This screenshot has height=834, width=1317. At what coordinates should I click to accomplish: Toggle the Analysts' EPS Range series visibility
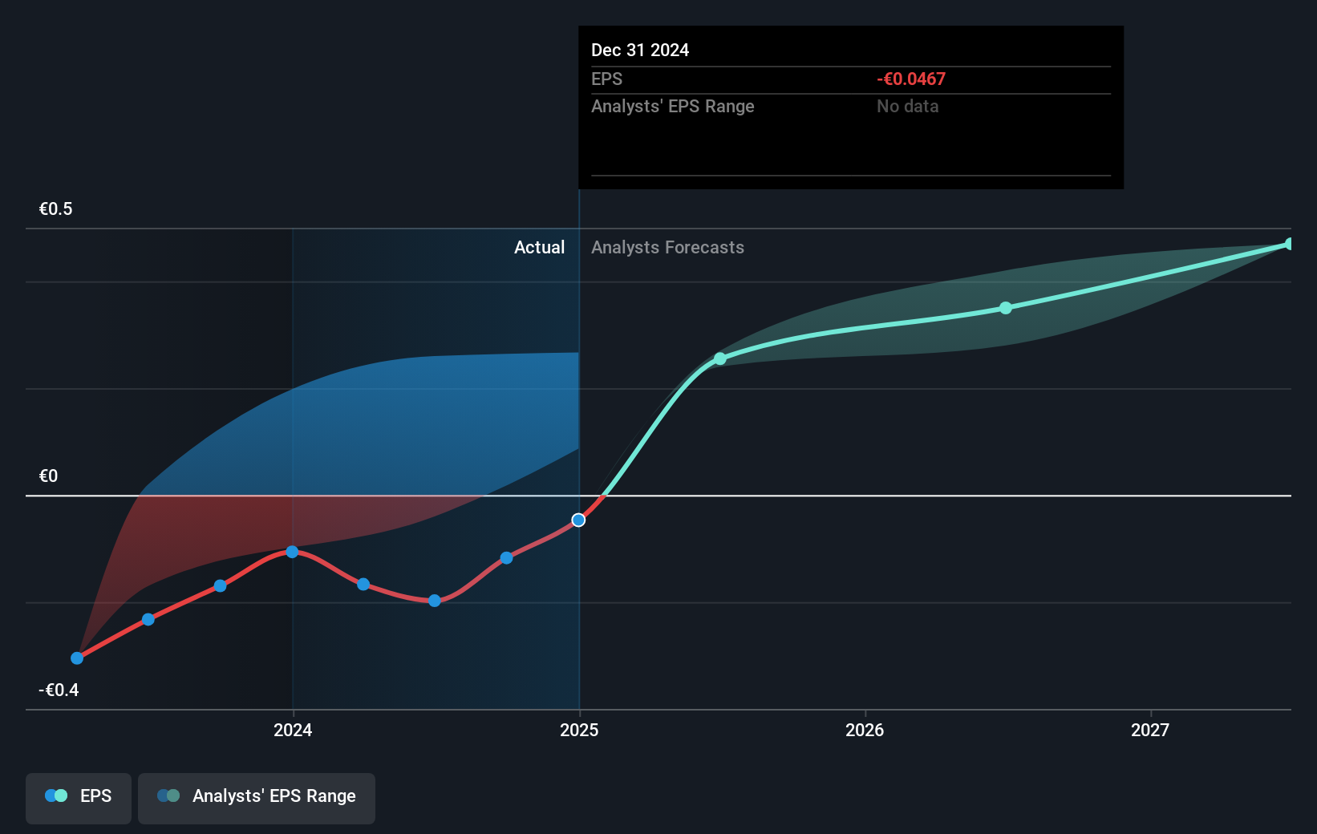pos(256,797)
